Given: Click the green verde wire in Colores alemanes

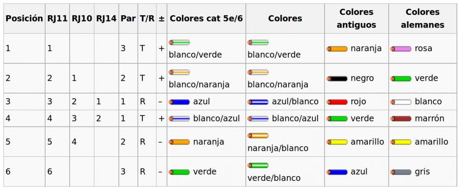Looking at the screenshot, I should coord(401,79).
